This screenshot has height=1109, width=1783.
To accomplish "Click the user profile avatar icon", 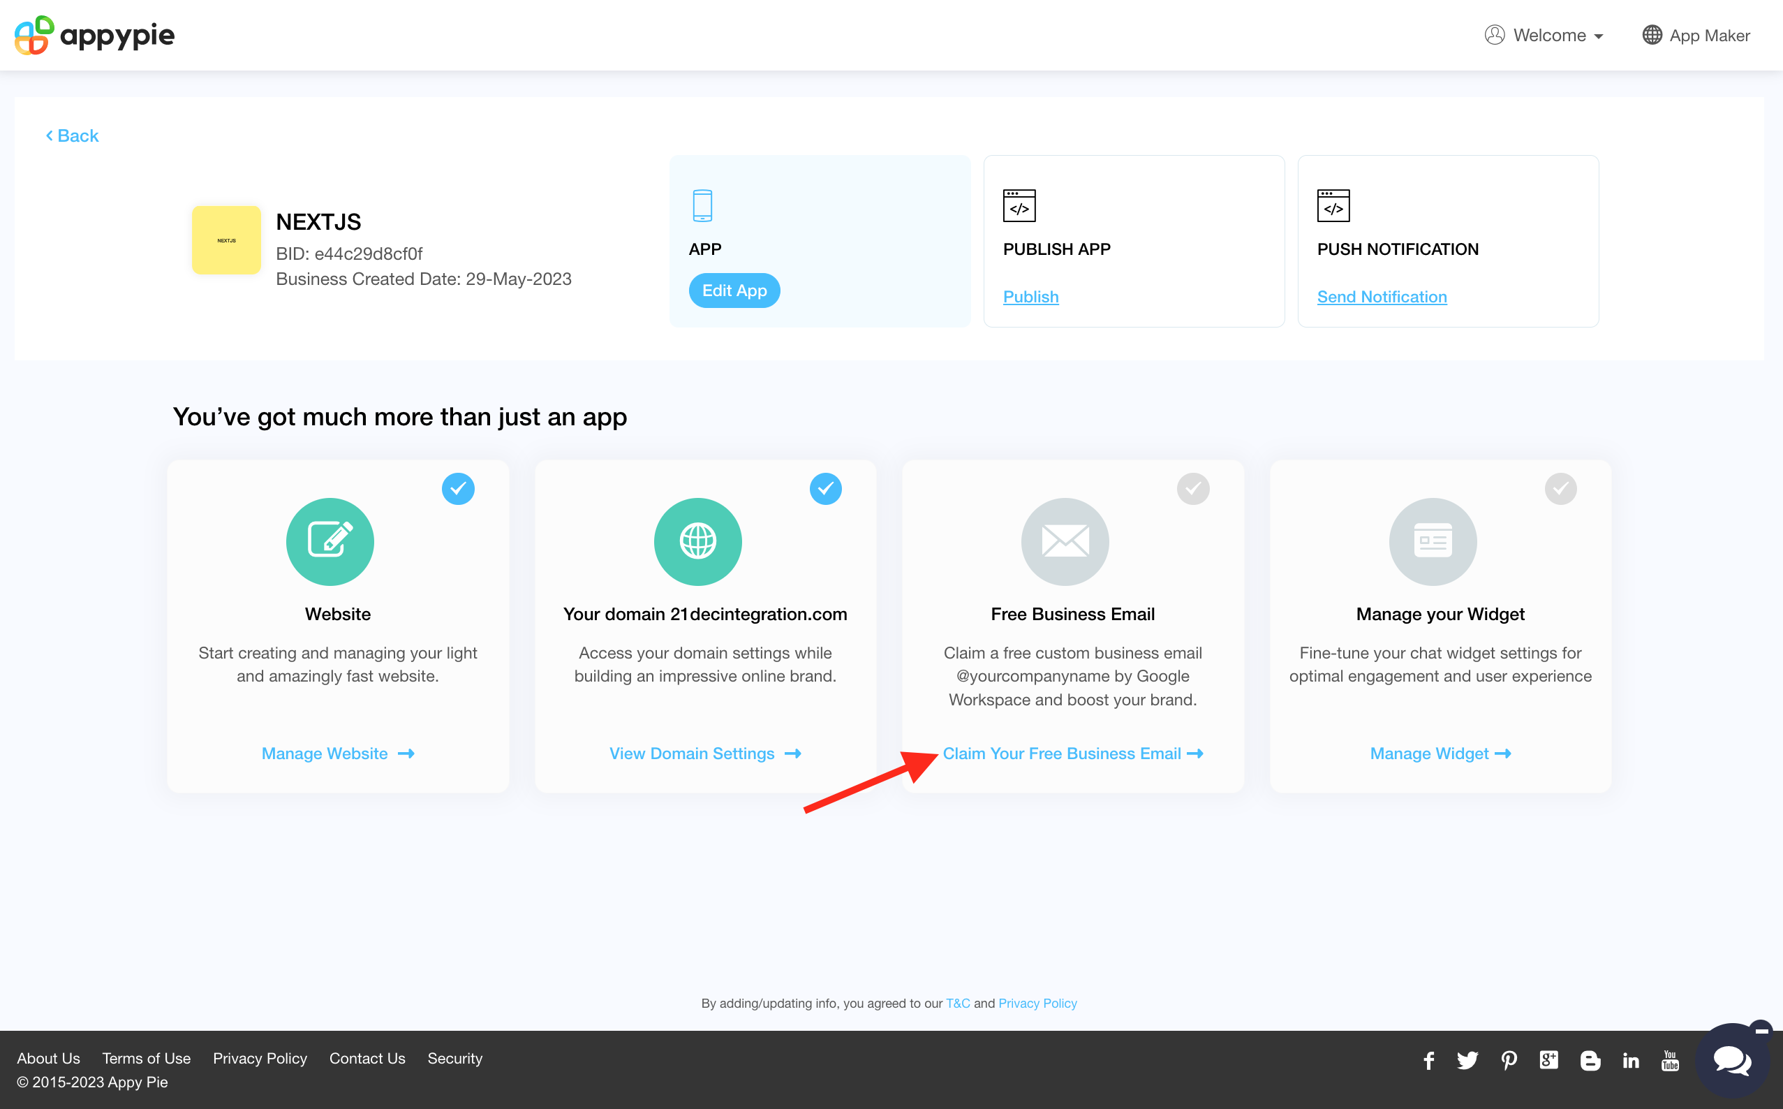I will [x=1494, y=35].
